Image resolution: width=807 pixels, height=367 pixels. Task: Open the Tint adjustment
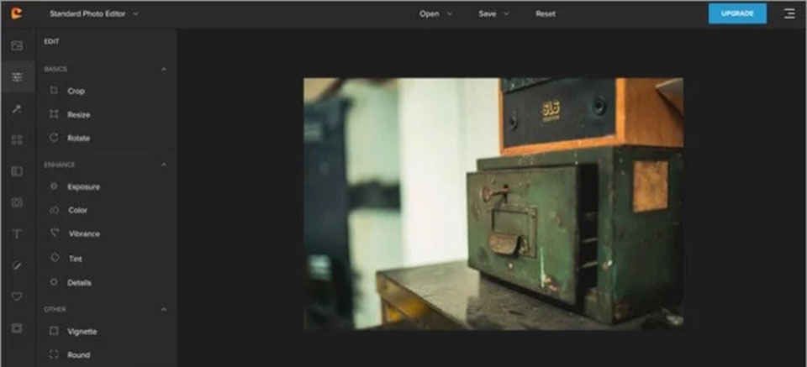coord(66,259)
